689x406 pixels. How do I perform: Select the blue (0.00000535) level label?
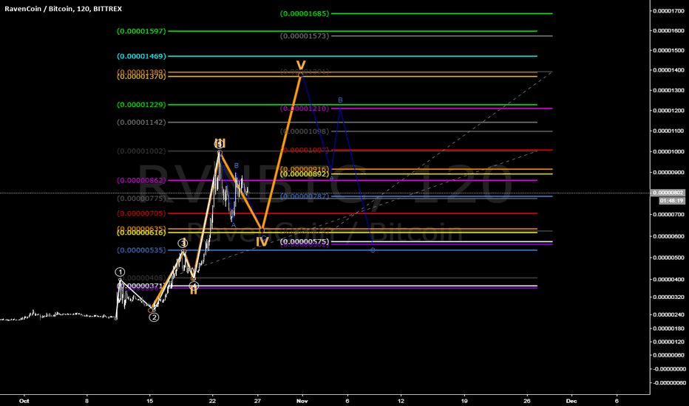tap(141, 250)
